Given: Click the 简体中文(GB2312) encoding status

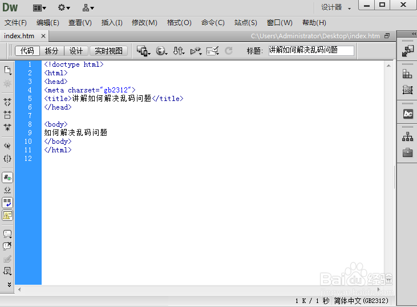Looking at the screenshot, I should pyautogui.click(x=361, y=301).
